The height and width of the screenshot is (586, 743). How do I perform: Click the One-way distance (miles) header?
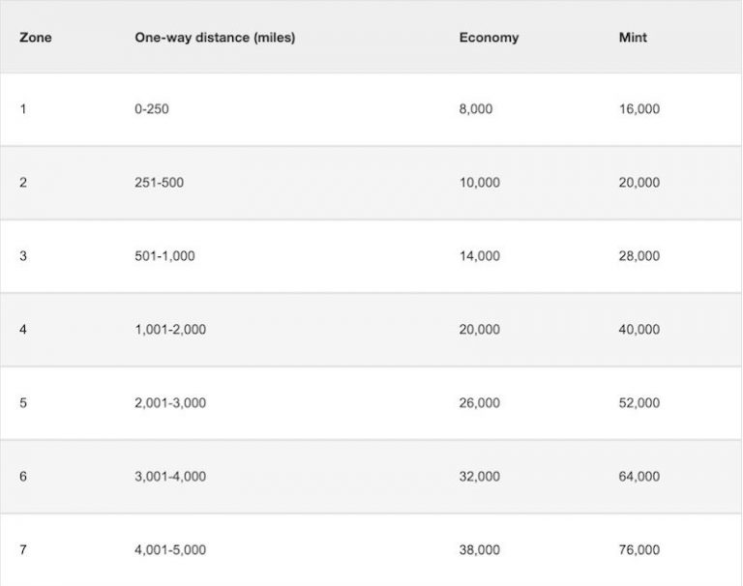point(215,38)
